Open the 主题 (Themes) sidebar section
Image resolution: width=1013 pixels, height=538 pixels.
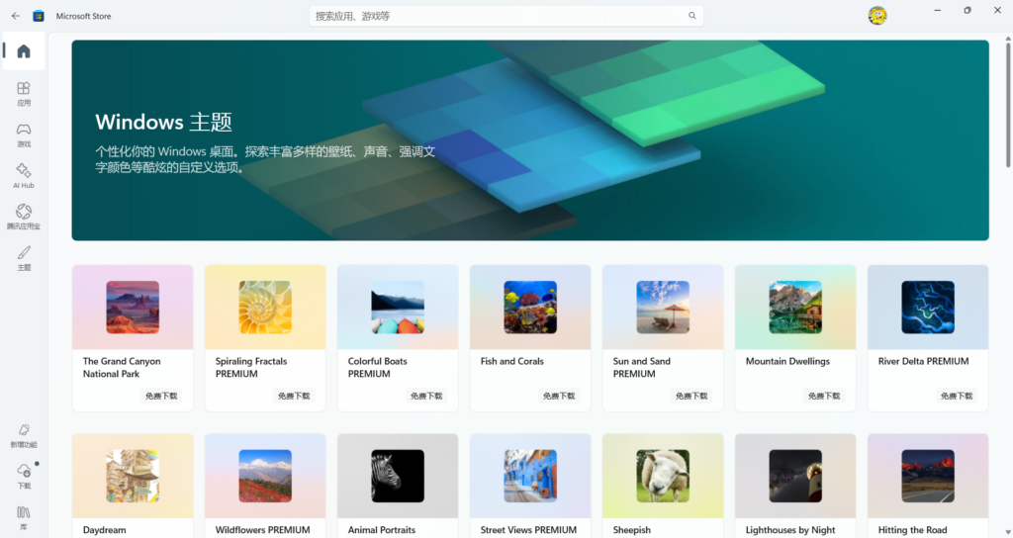24,258
